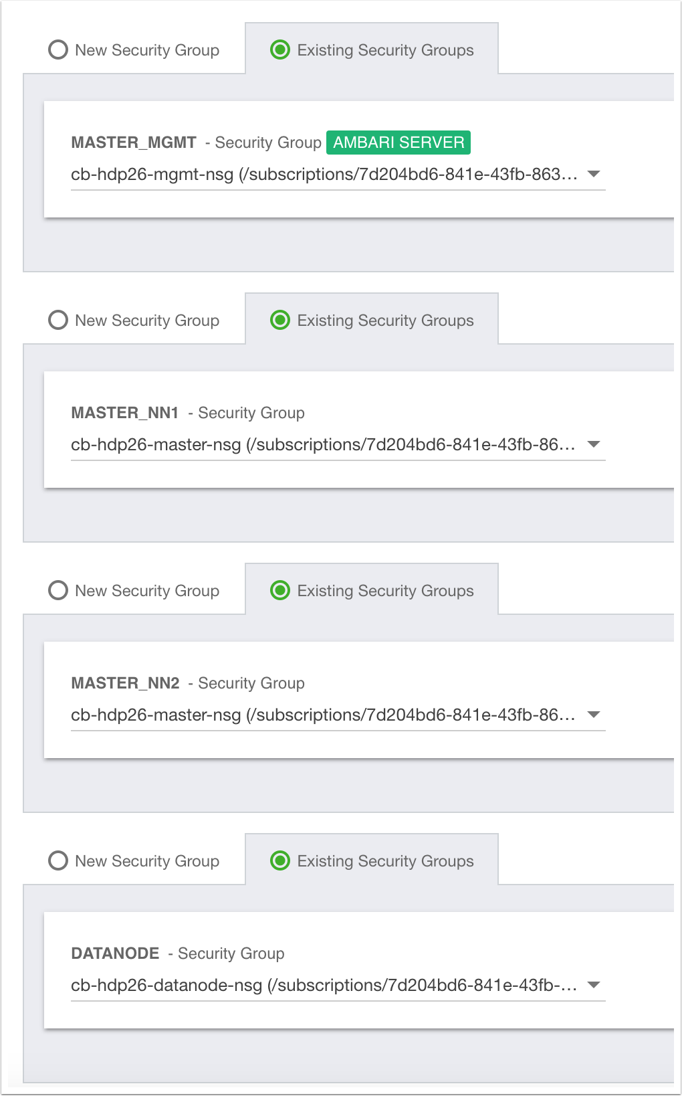Click the cb-hdp26-datanode-nsg selection field
This screenshot has height=1096, width=682.
coord(321,984)
